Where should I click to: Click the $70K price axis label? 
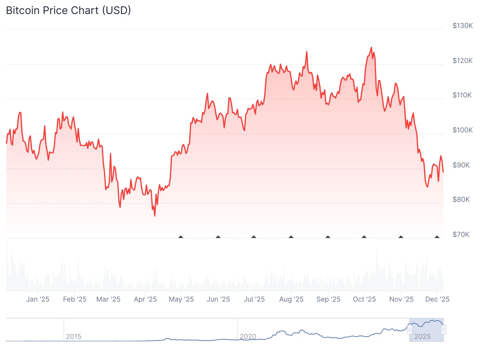(461, 235)
